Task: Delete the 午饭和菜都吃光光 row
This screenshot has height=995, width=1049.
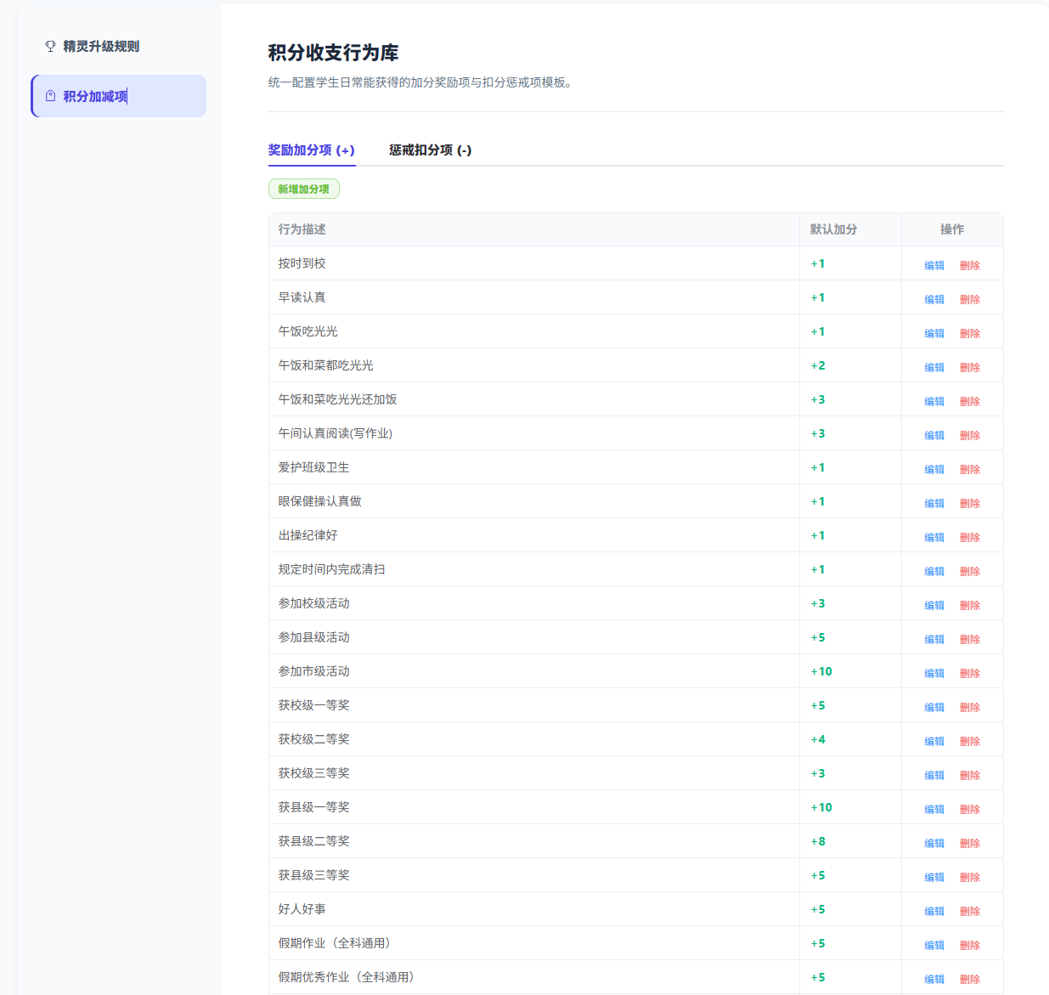Action: (970, 367)
